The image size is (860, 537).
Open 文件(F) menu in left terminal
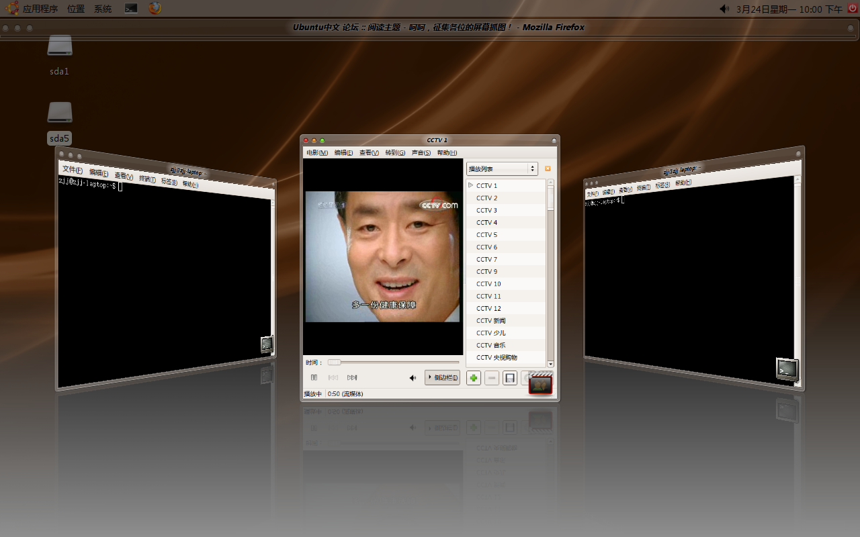tap(72, 170)
